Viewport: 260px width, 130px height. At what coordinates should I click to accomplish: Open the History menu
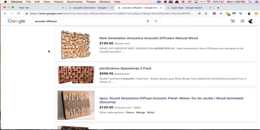tap(58, 2)
